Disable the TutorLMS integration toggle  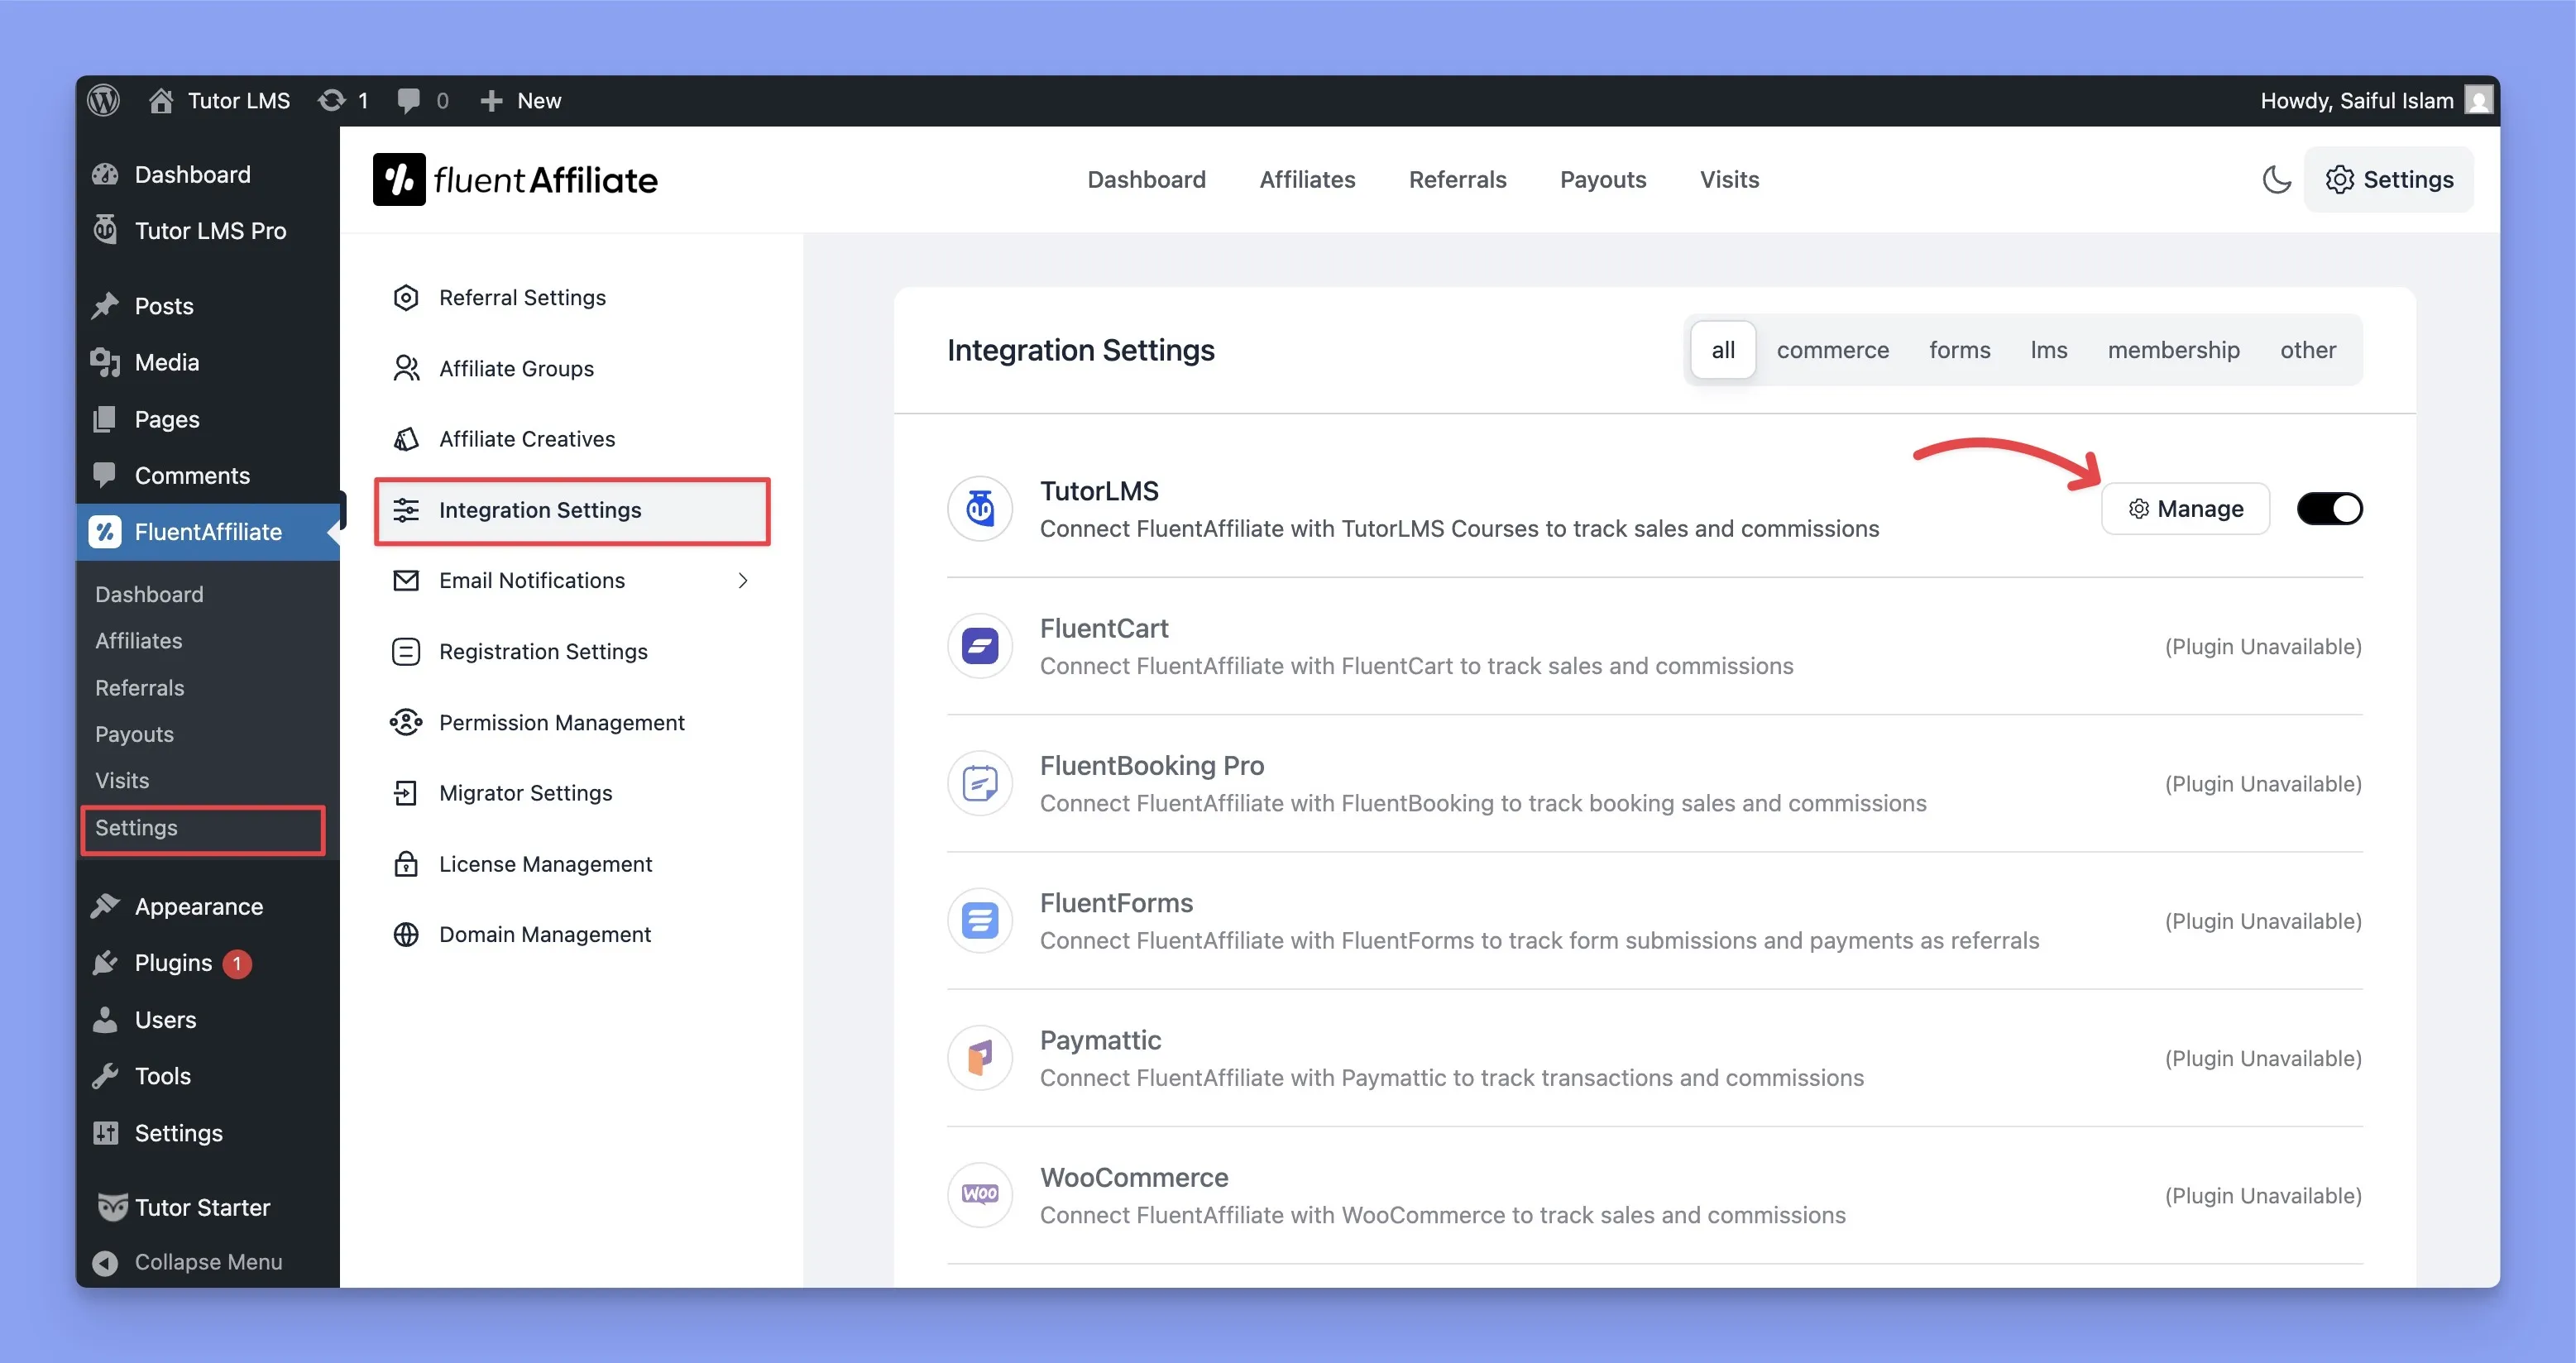(2329, 508)
